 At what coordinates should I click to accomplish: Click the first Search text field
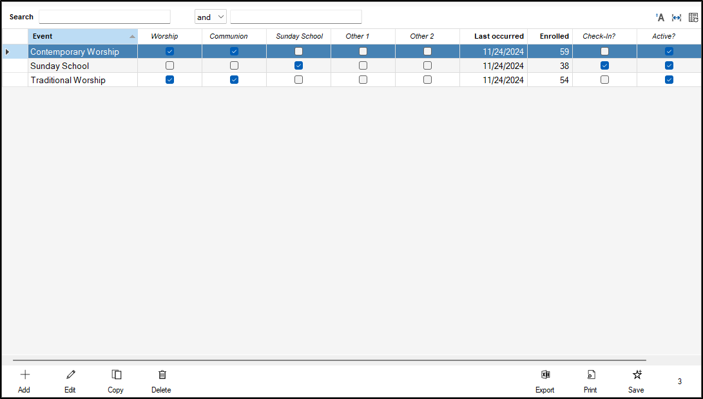pyautogui.click(x=104, y=17)
